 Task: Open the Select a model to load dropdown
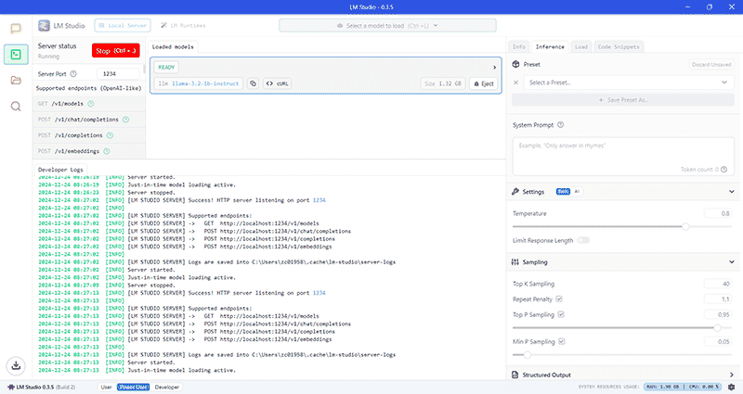[387, 26]
